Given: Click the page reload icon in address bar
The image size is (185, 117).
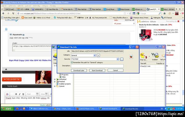Looking at the screenshot, I should tap(130, 14).
